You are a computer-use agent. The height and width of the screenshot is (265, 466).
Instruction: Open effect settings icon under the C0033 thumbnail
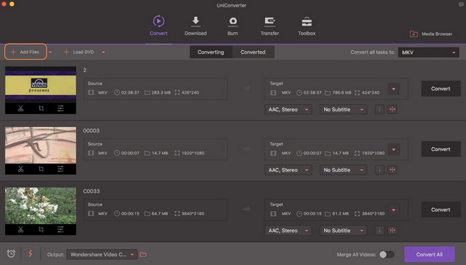point(61,229)
